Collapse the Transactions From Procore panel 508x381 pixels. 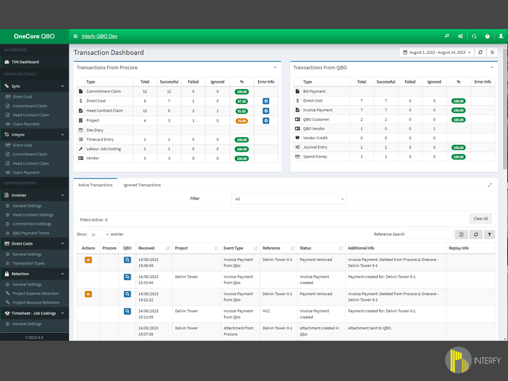click(x=275, y=67)
